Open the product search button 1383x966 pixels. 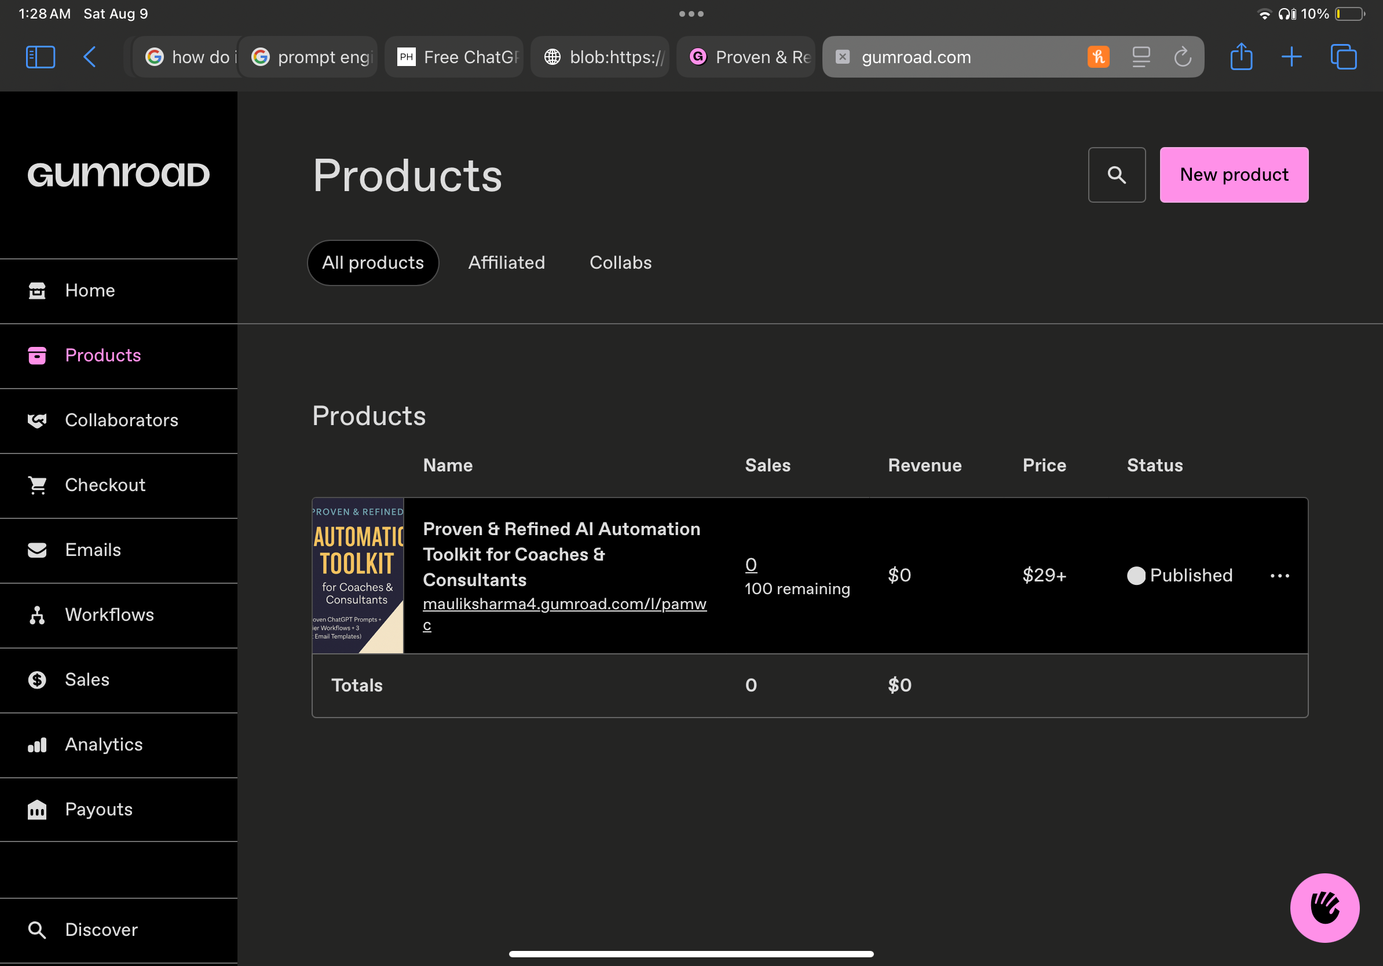1117,175
